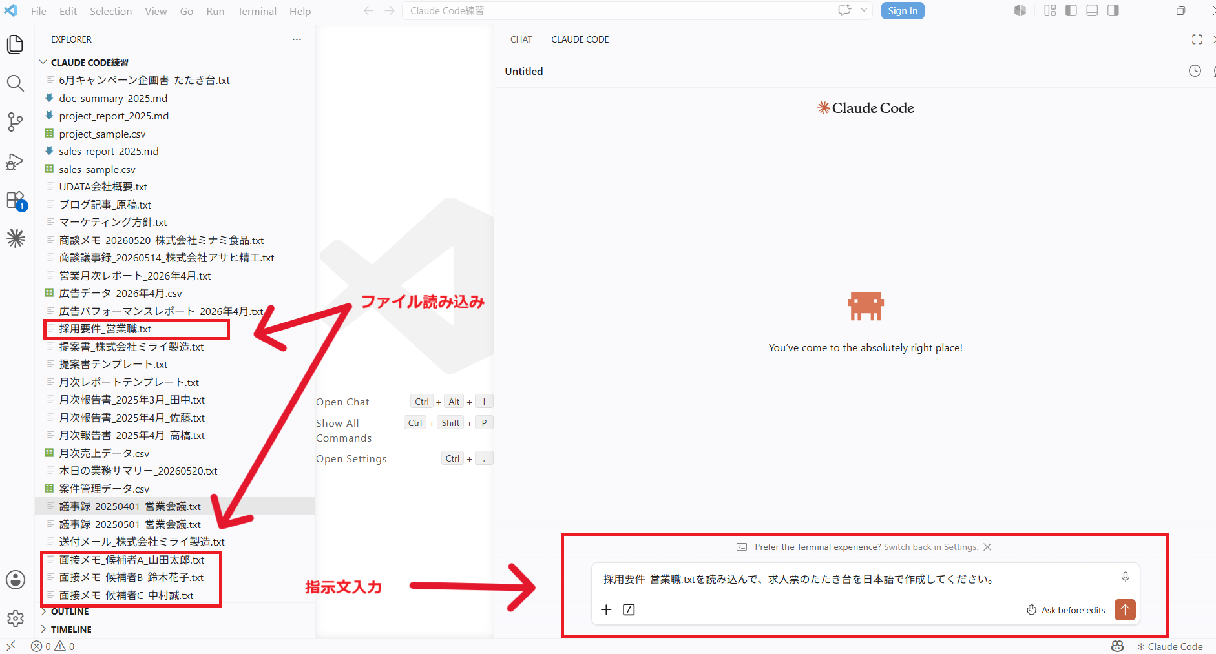Send the prompt with the arrow button

(x=1125, y=609)
